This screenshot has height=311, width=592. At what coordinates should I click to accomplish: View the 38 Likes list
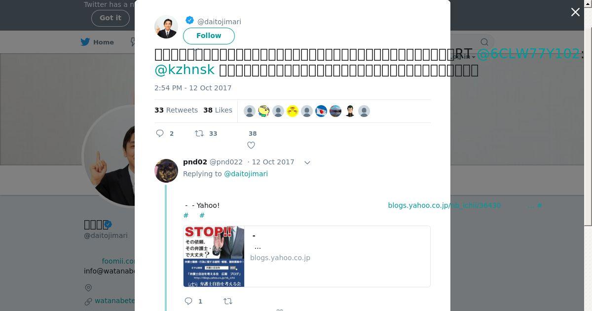click(218, 110)
